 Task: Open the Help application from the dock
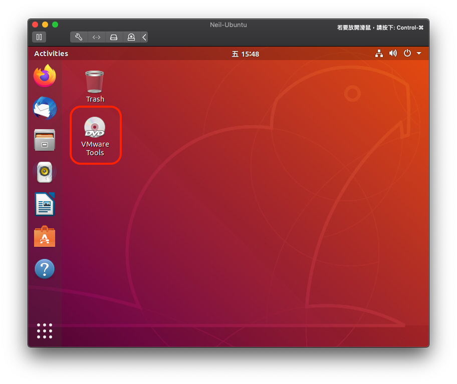coord(45,269)
